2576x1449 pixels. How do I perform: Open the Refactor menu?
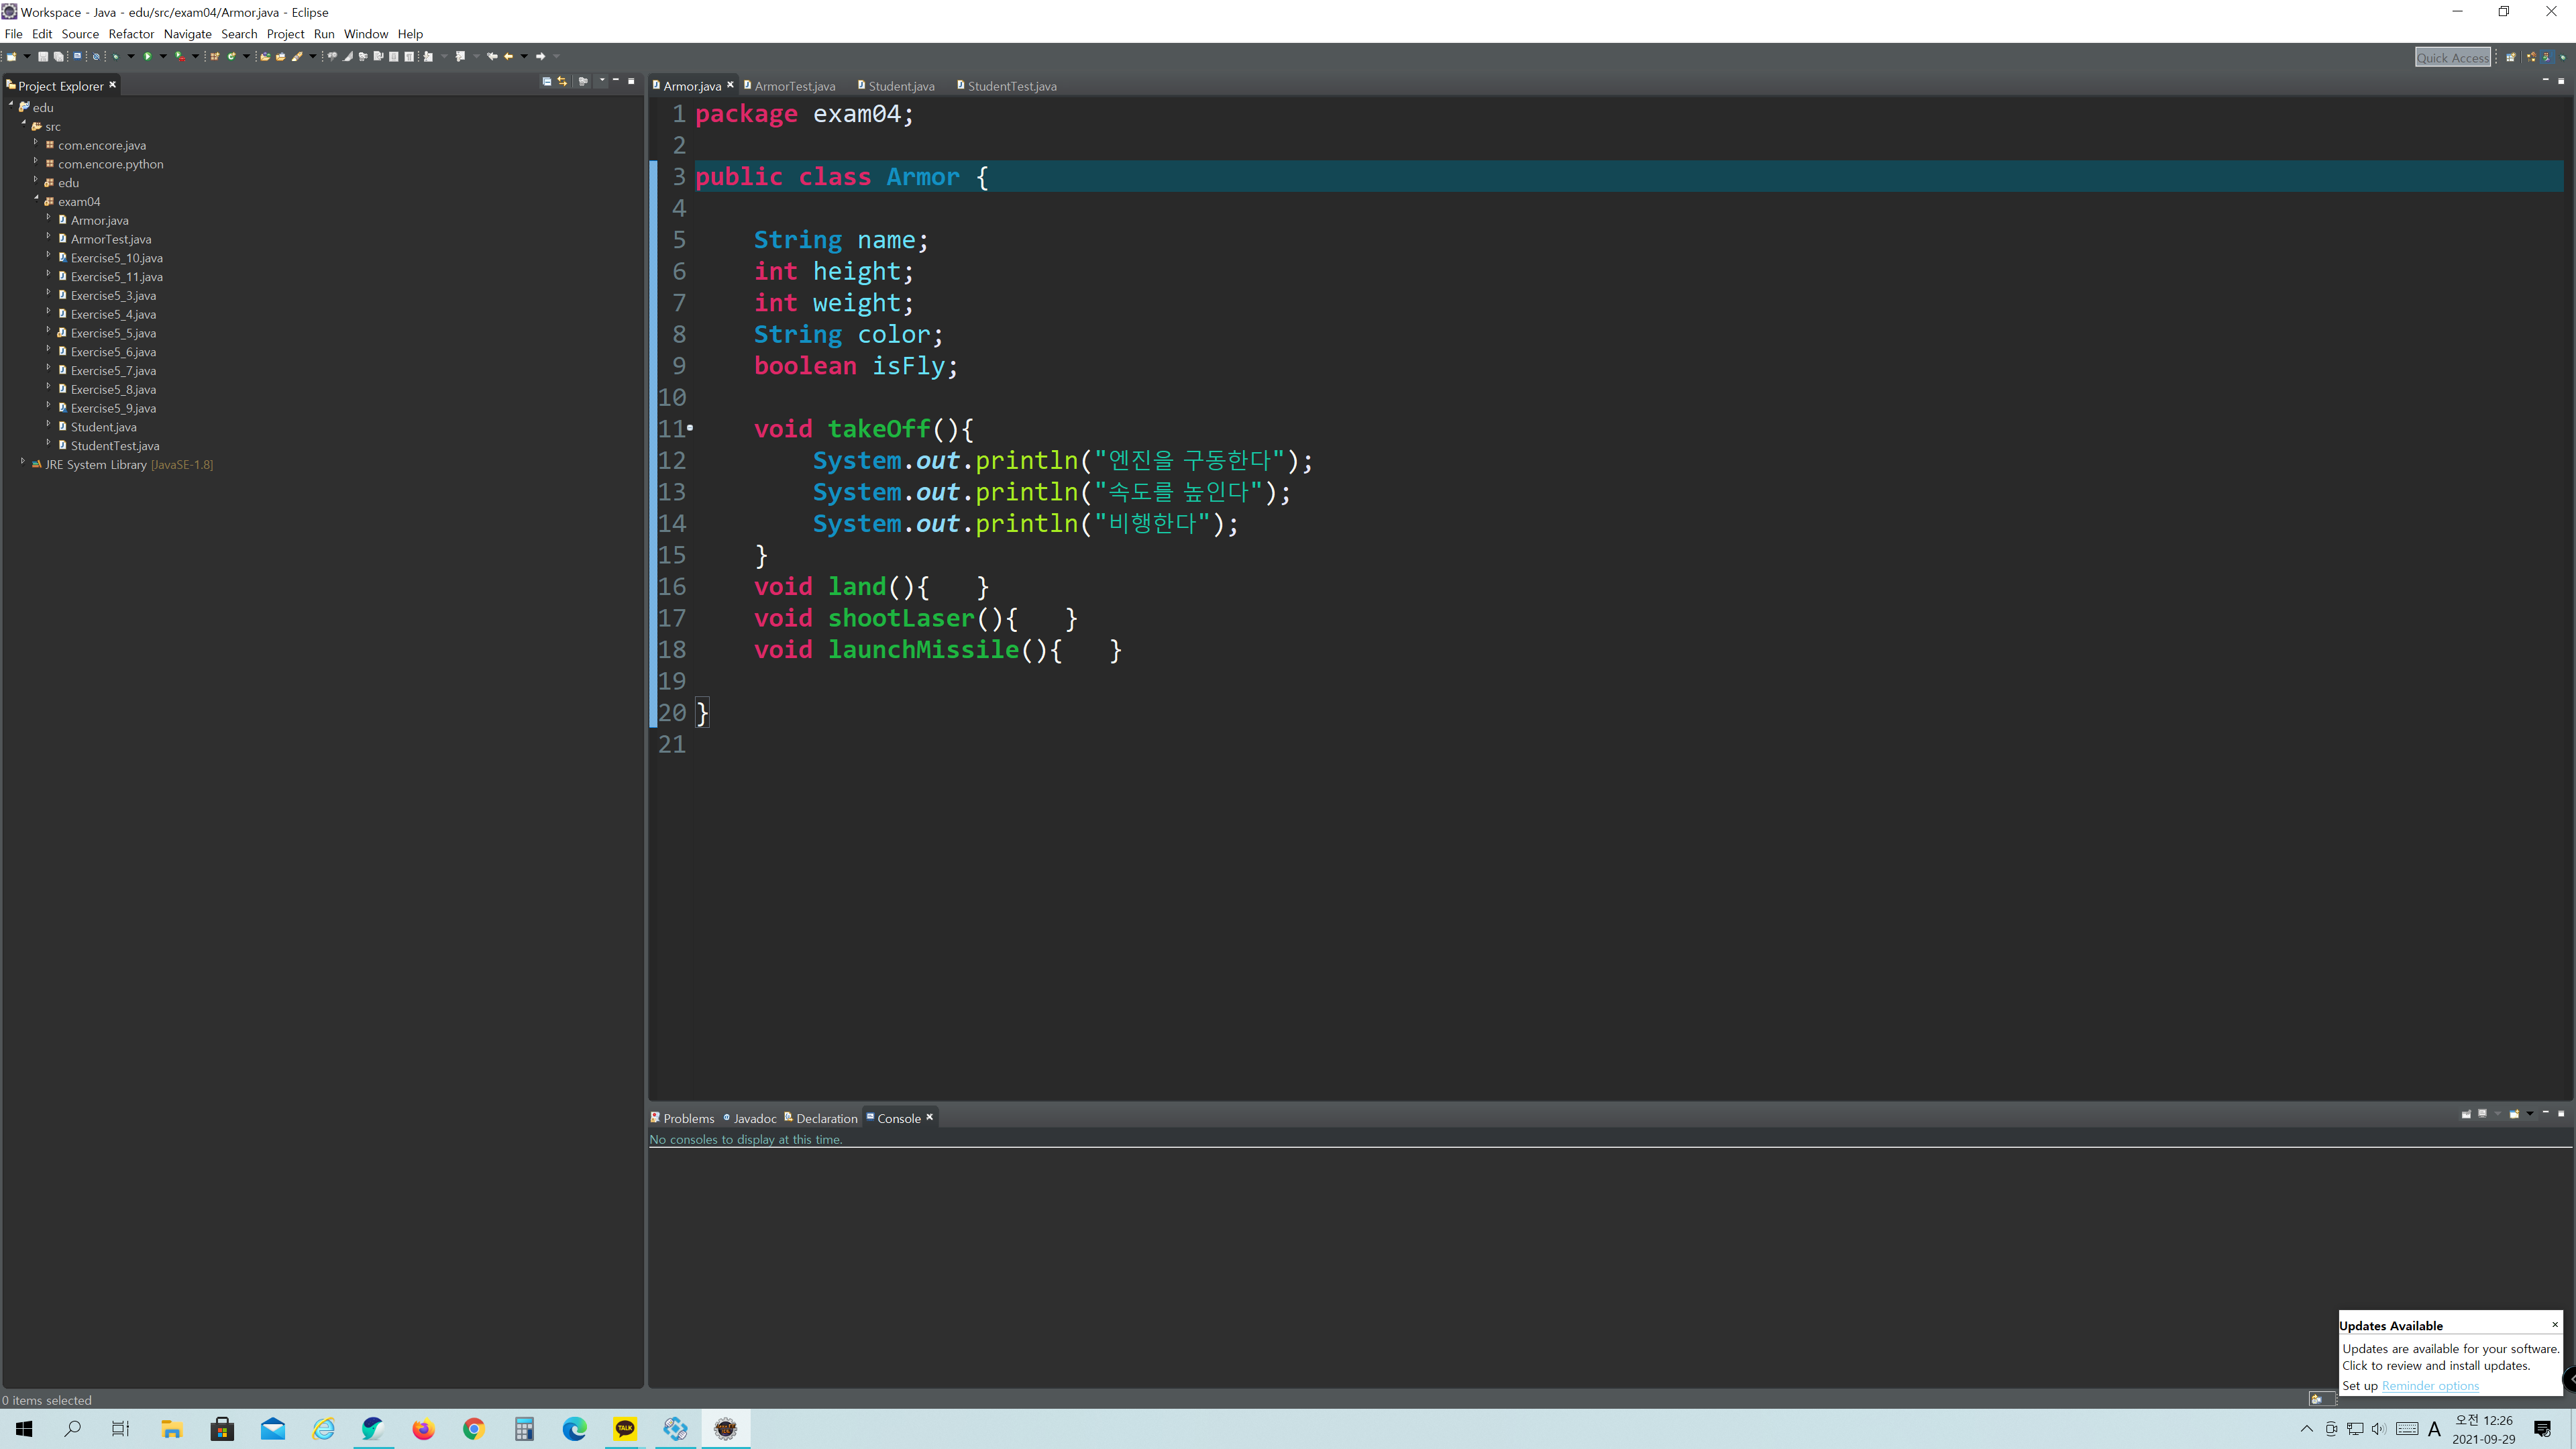(x=131, y=34)
